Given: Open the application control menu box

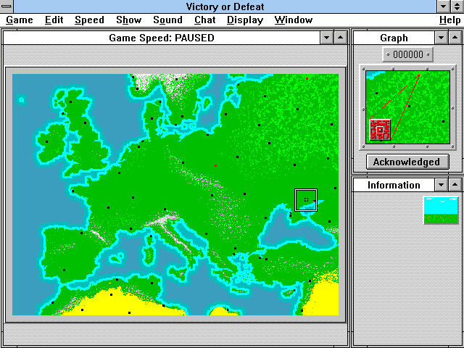Looking at the screenshot, I should tap(7, 7).
